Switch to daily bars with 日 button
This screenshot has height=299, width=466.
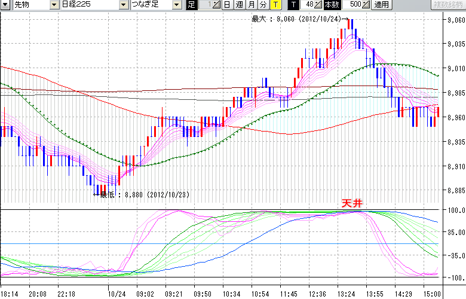(x=227, y=5)
